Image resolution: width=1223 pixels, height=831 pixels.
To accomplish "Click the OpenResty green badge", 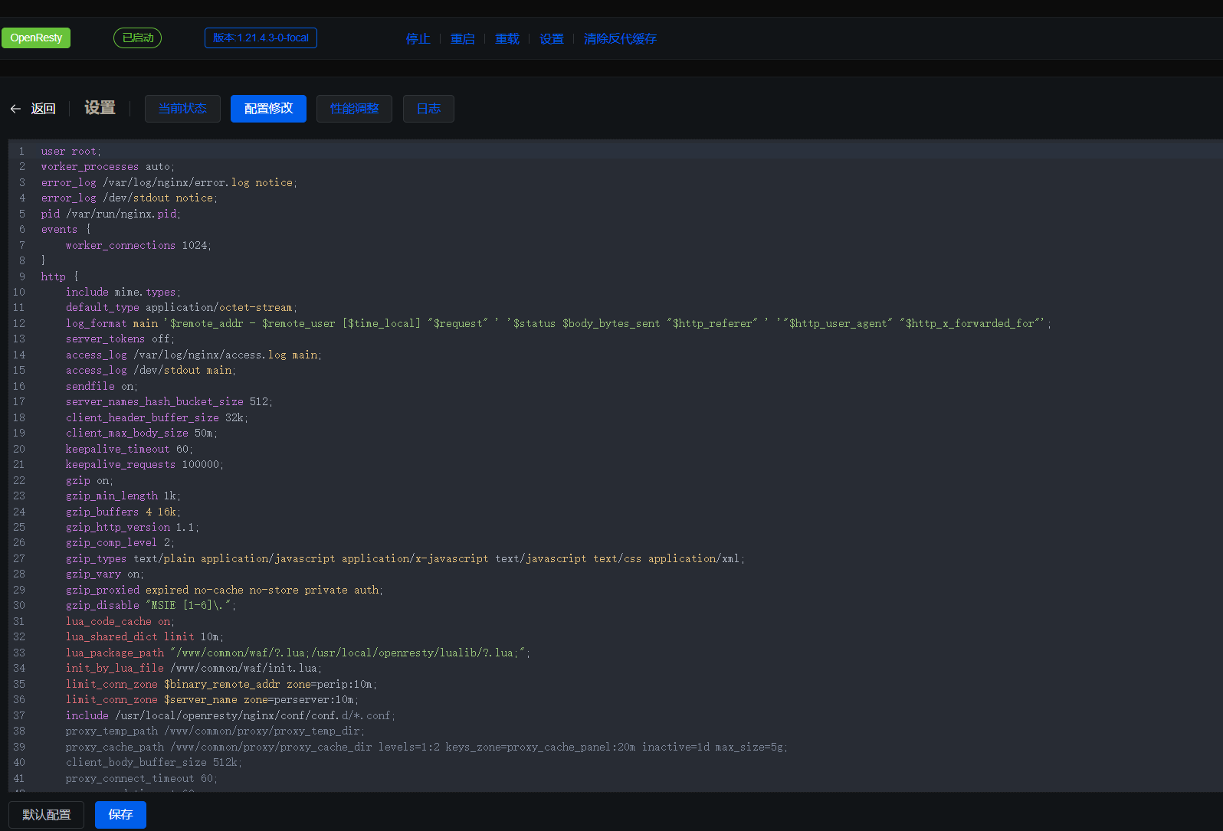I will point(36,38).
